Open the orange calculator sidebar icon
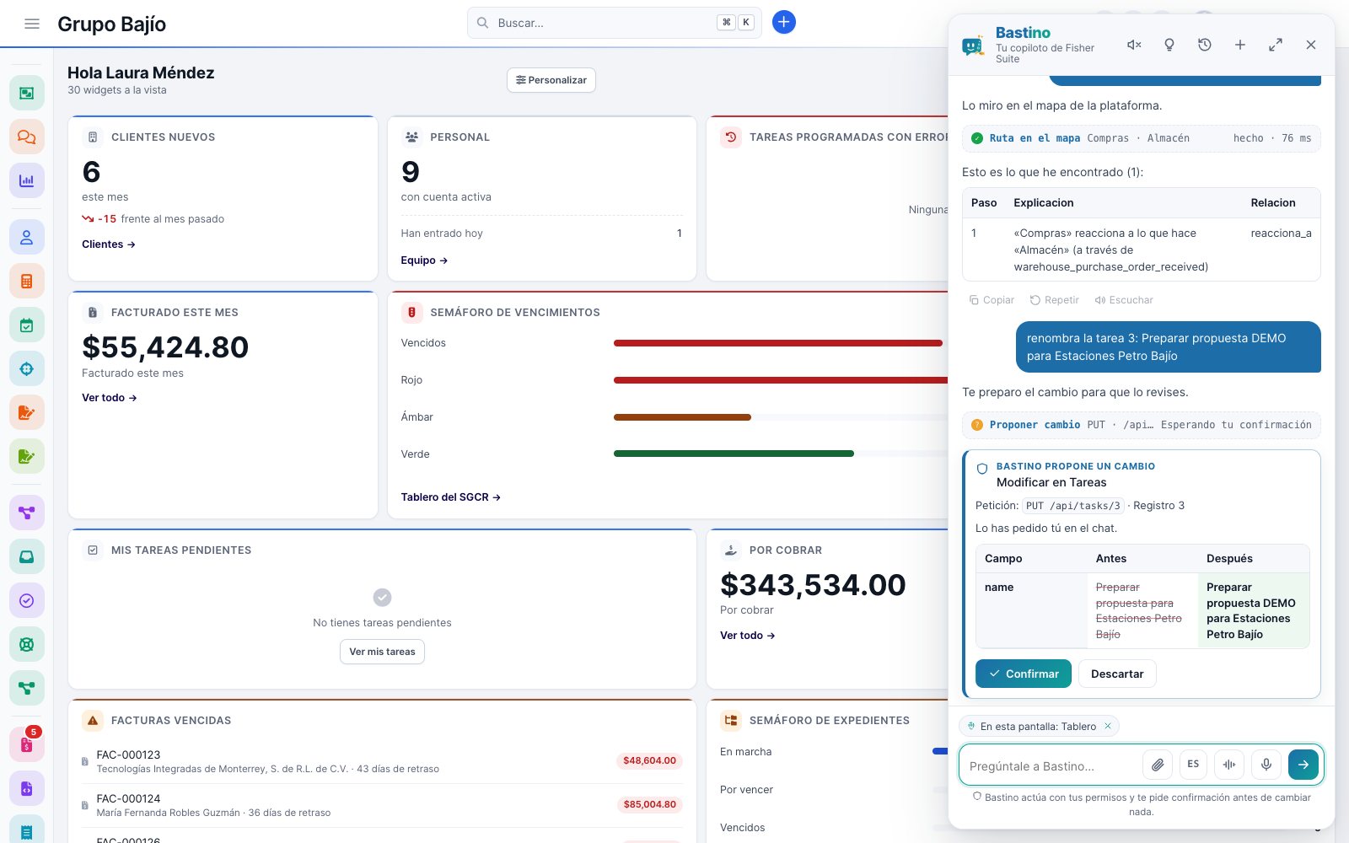 [x=27, y=282]
